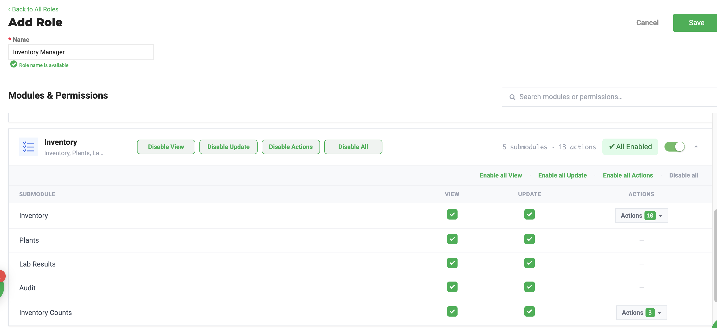Click the Disable All button

coord(353,147)
